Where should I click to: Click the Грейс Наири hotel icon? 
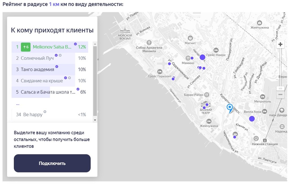[x=216, y=50]
